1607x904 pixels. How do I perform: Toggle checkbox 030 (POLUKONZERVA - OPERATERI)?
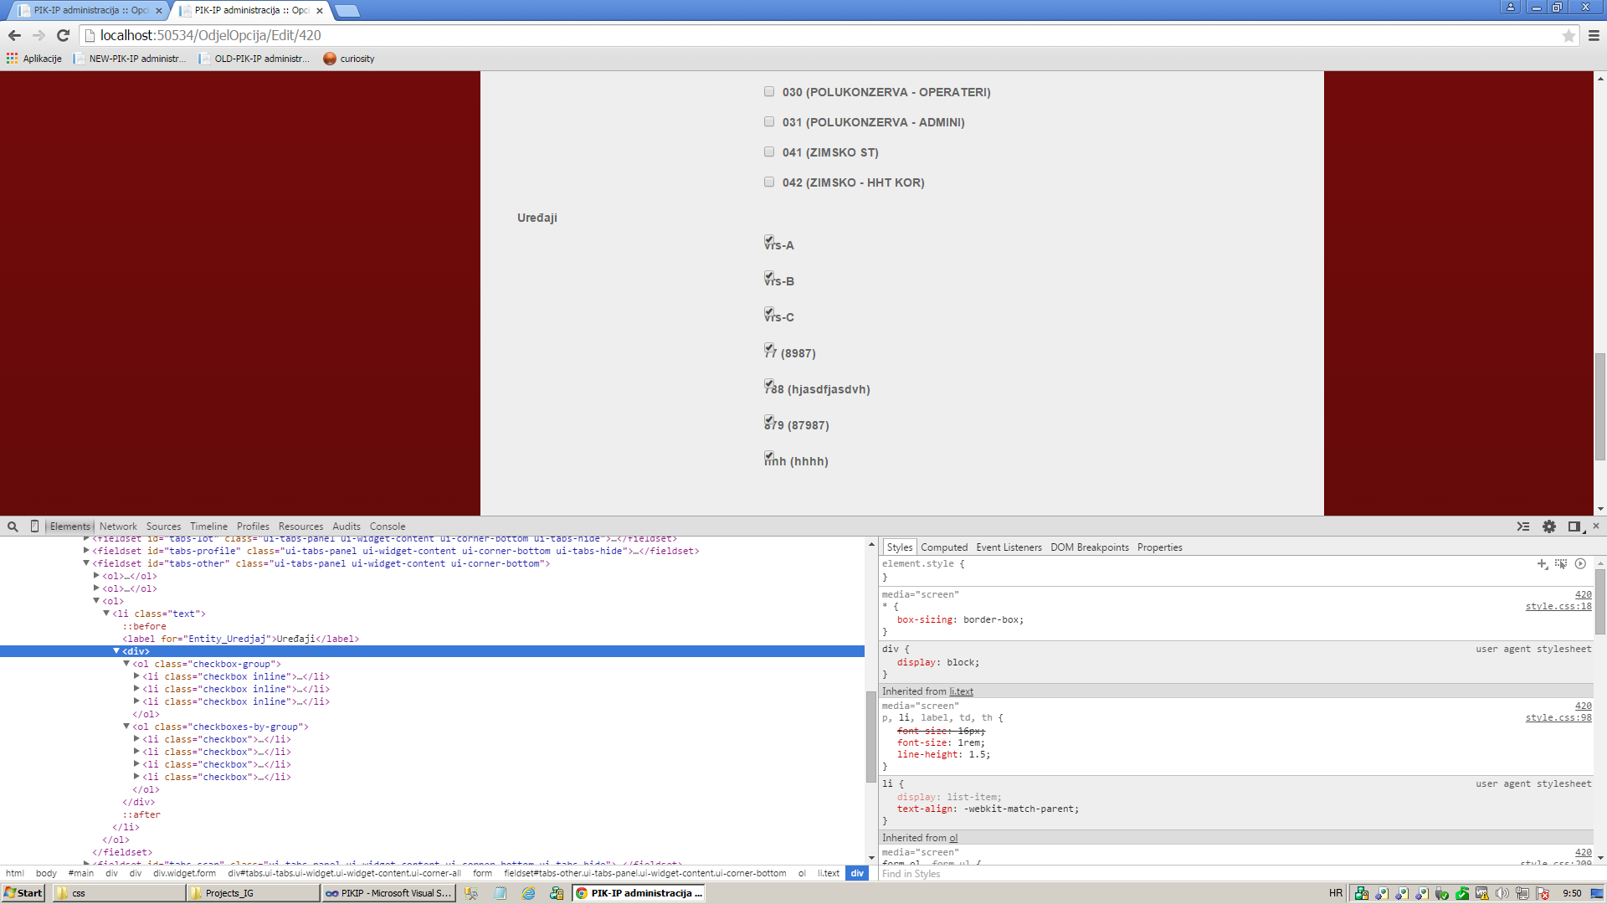point(769,91)
